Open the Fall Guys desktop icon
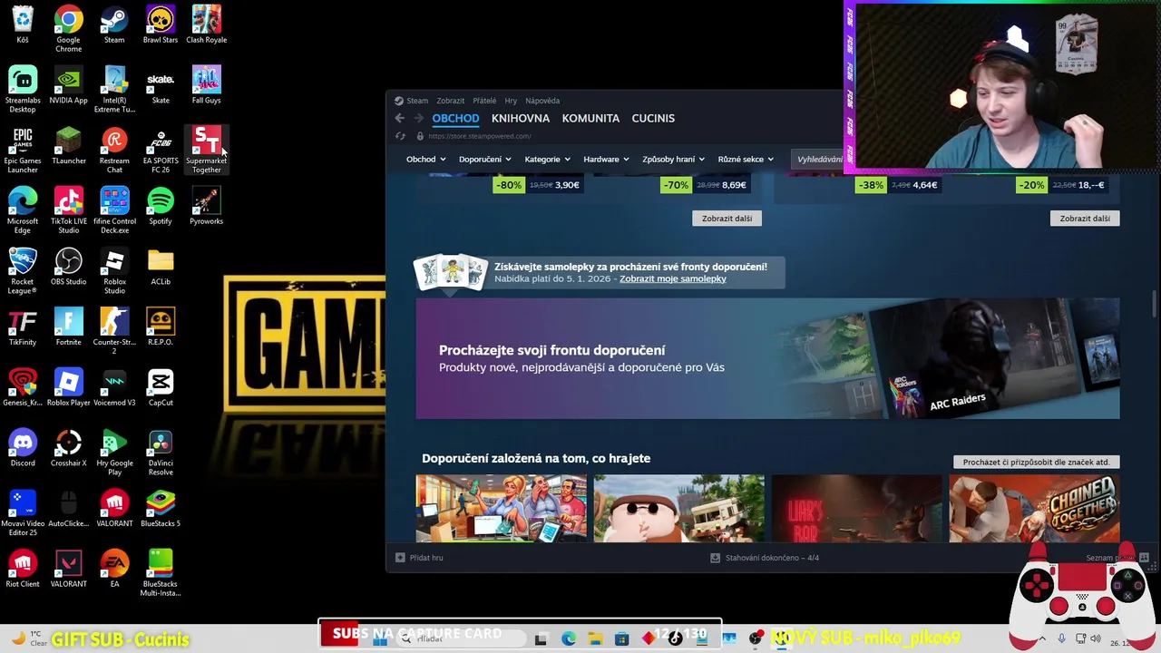The width and height of the screenshot is (1161, 653). tap(206, 85)
